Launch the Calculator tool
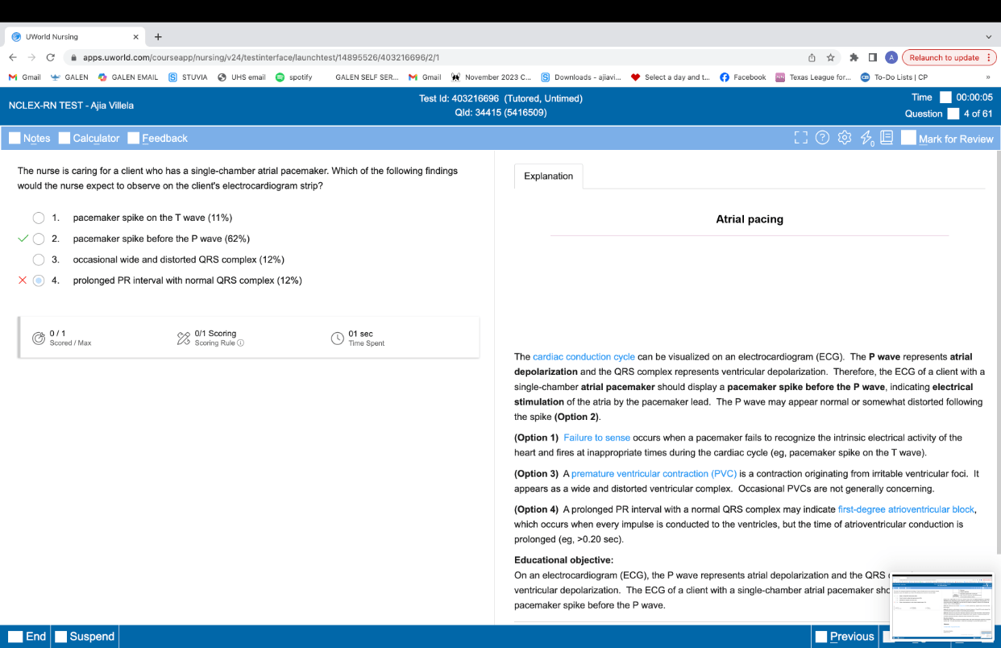 pos(89,139)
